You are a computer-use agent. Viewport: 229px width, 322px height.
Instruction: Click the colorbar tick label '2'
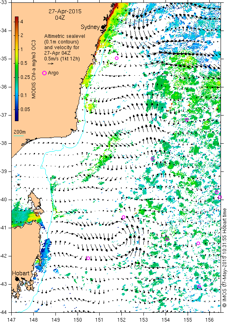(x=22, y=35)
